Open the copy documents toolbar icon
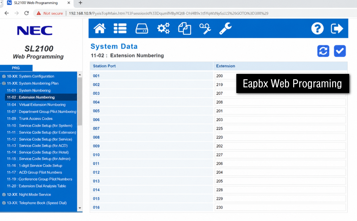 point(185,29)
